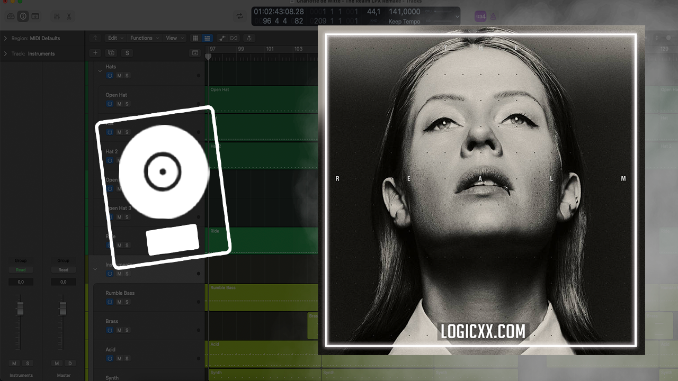
Task: Open the LCD display mode dropdown
Action: pyautogui.click(x=457, y=16)
